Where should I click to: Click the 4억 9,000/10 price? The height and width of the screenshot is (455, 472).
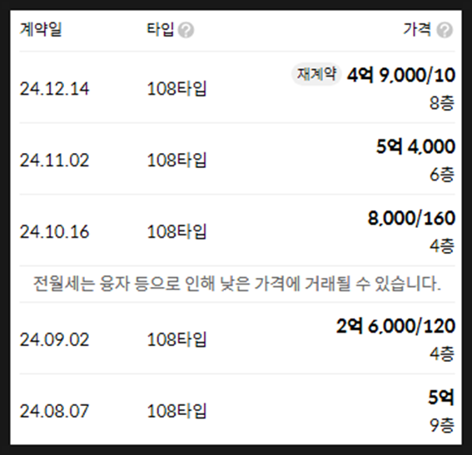point(401,75)
